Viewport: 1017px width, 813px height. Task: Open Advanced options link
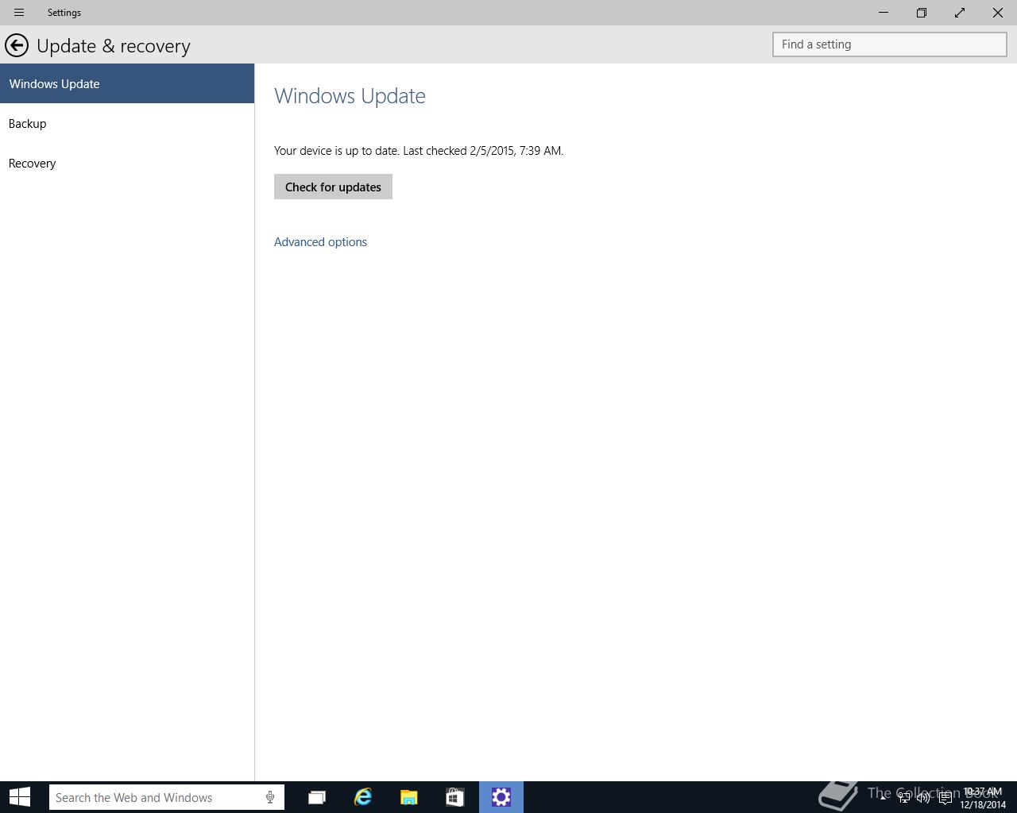coord(320,241)
